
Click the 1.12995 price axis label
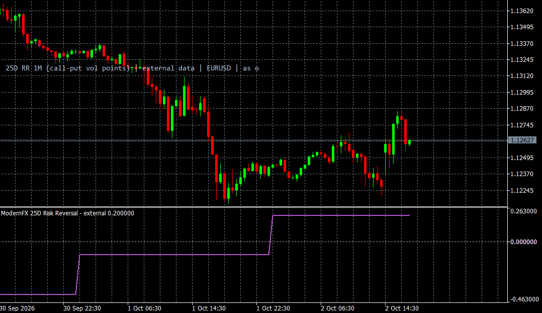point(522,93)
